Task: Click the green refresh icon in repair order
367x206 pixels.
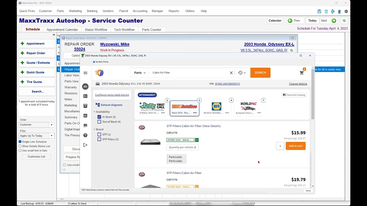Action: pos(291,50)
